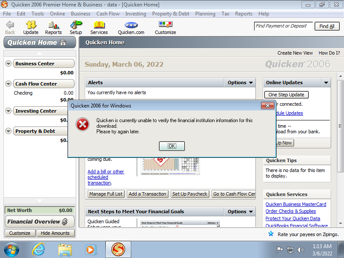The image size is (344, 258).
Task: Open the Planning menu
Action: [x=205, y=14]
